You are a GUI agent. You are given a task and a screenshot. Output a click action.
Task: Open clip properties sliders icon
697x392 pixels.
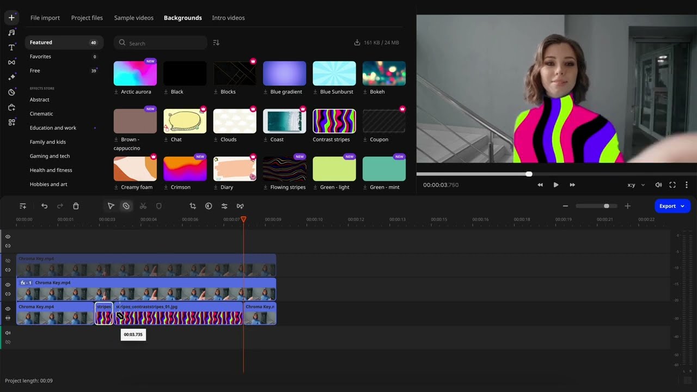pos(224,206)
